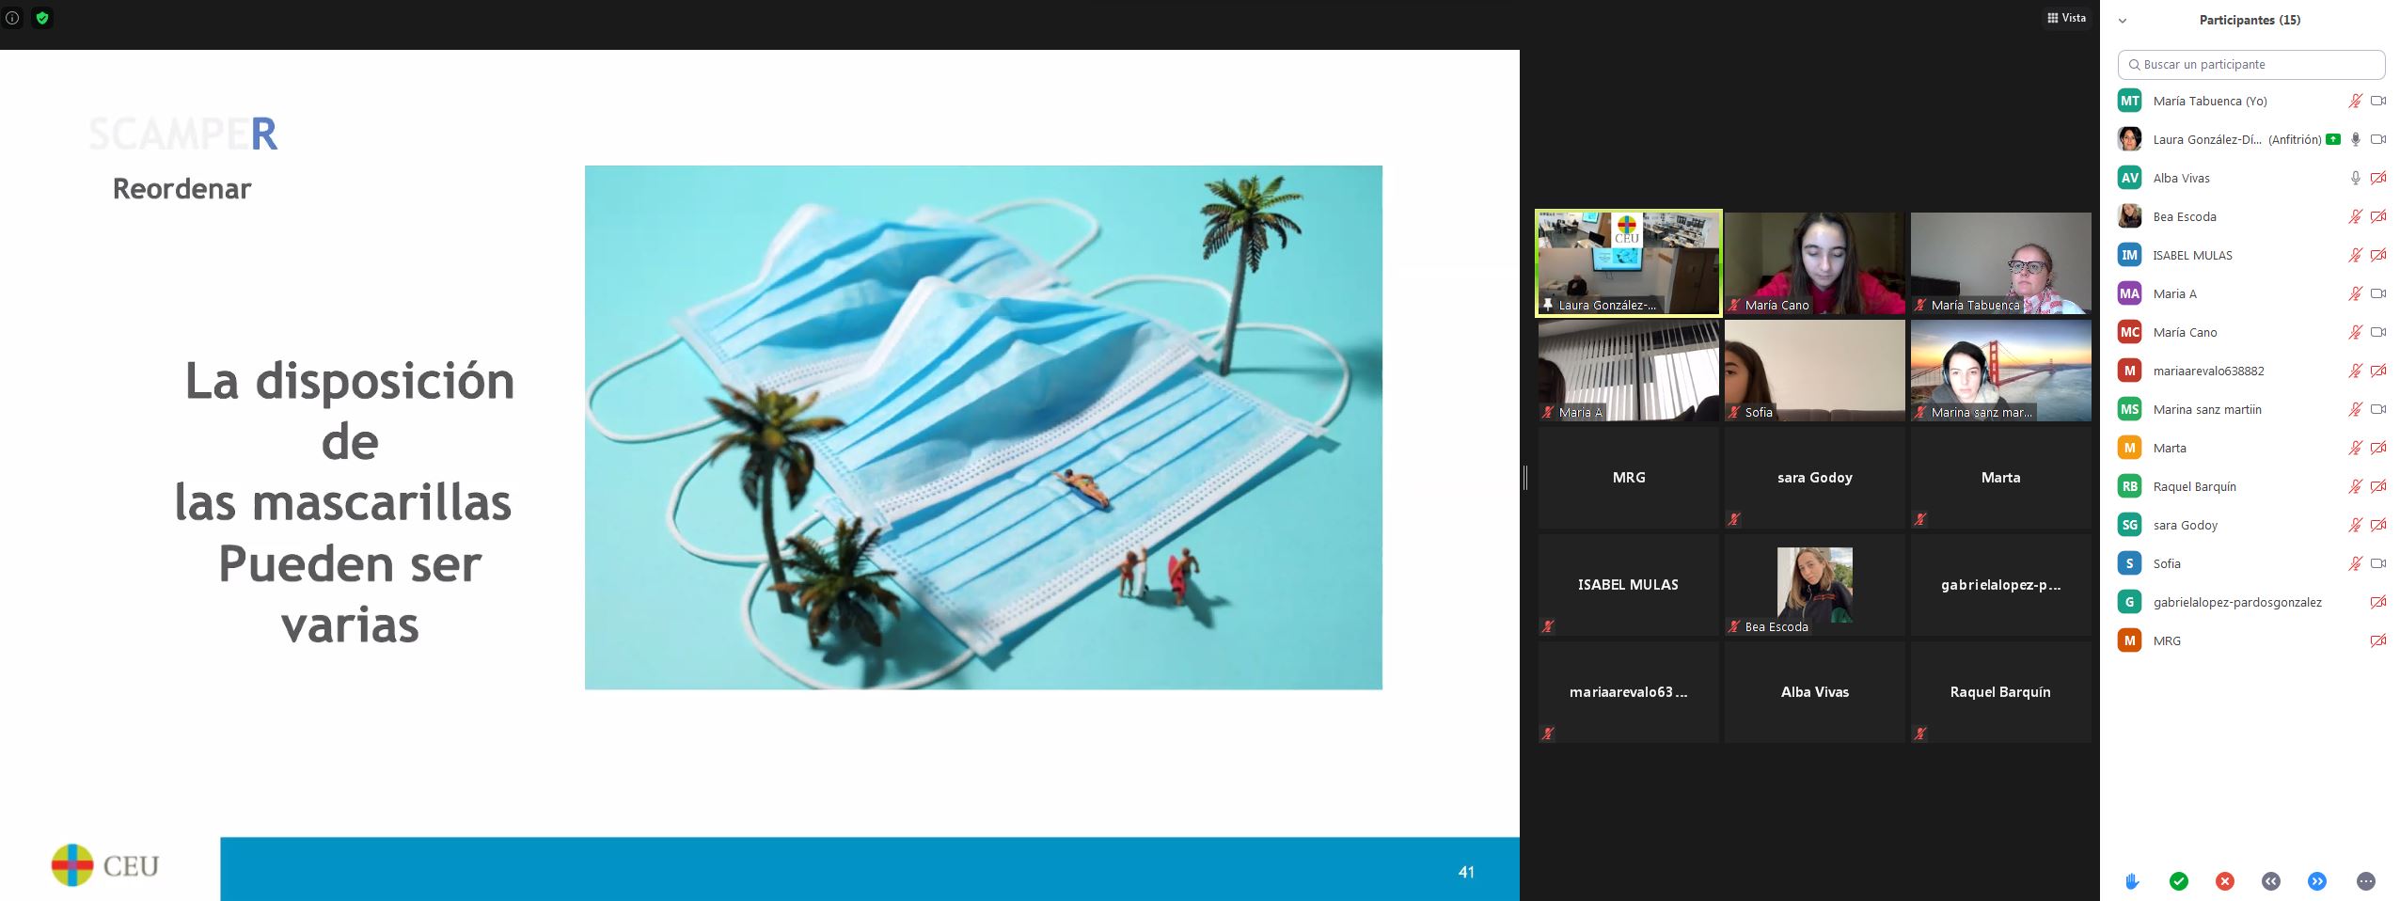Click the meeting info icon at top left
Viewport: 2400px width, 901px height.
[x=12, y=18]
